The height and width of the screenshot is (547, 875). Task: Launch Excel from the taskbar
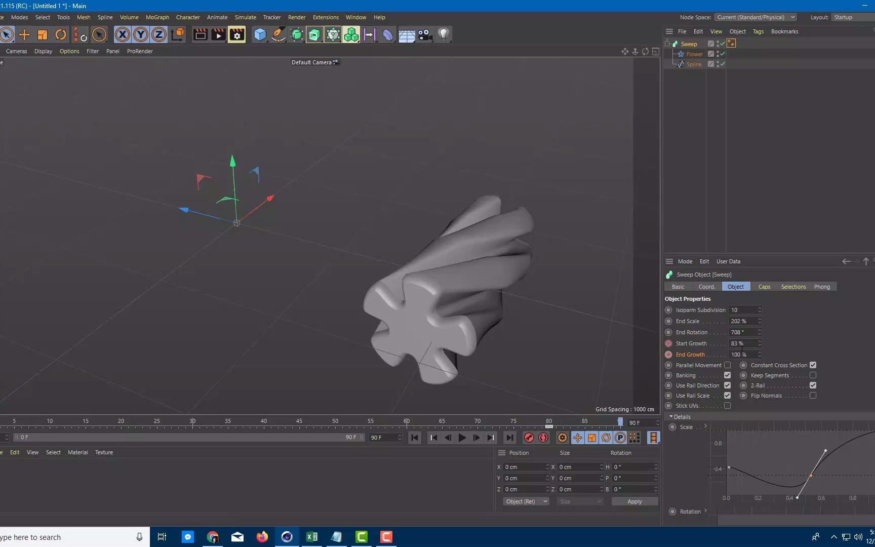312,537
